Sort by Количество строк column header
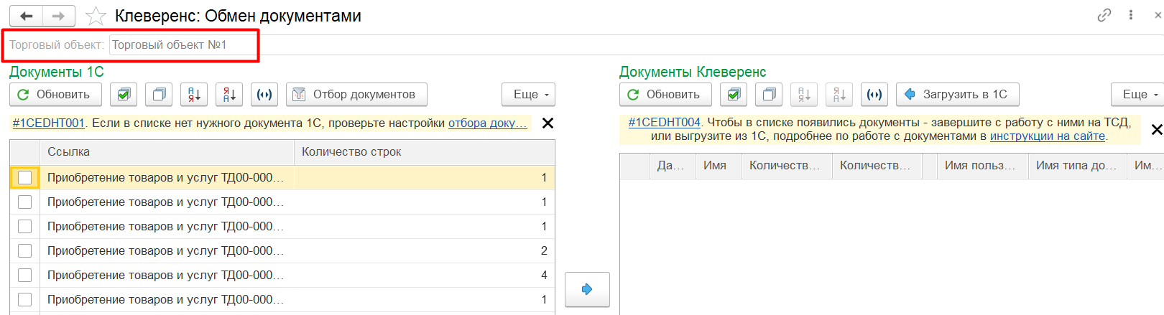 pyautogui.click(x=425, y=152)
